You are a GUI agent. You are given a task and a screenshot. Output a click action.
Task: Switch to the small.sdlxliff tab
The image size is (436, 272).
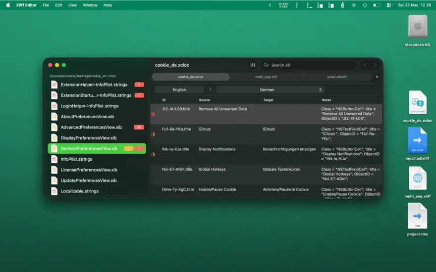pyautogui.click(x=337, y=77)
